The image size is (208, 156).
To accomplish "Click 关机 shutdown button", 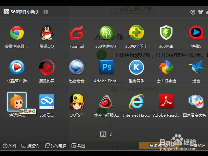I will pos(9,146).
